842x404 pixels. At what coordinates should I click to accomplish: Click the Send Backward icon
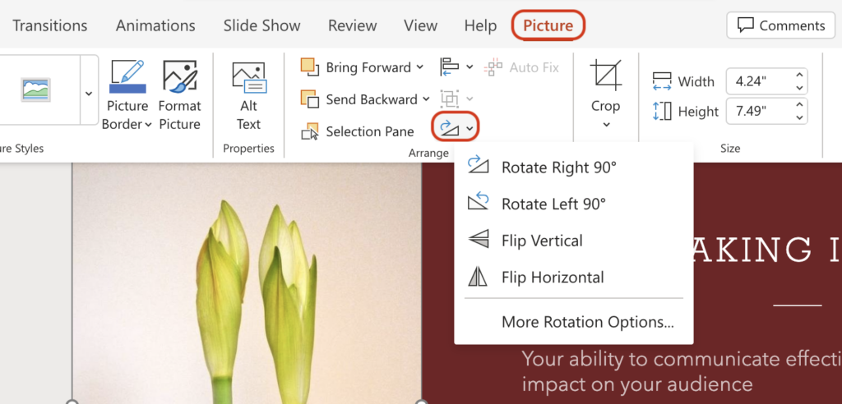tap(309, 99)
